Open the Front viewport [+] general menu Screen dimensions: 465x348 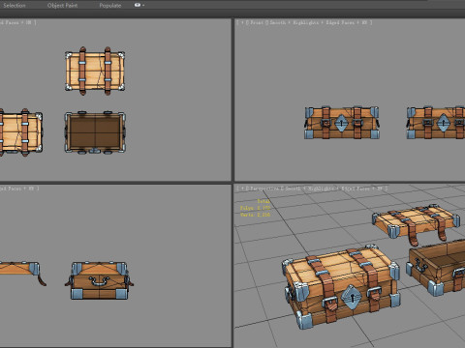tap(242, 22)
